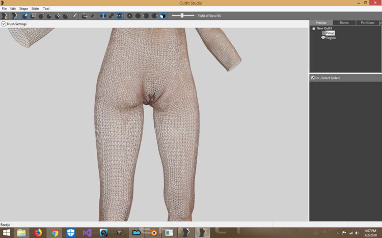Open the Slider menu
382x238 pixels.
pos(35,9)
